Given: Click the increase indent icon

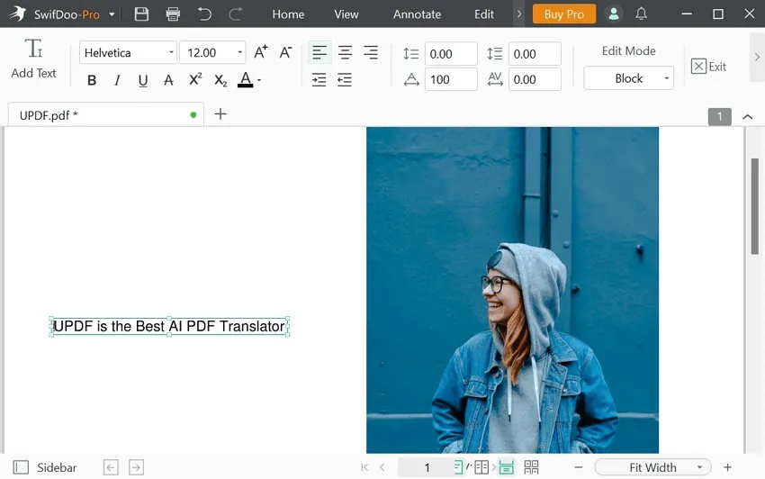Looking at the screenshot, I should (x=319, y=80).
